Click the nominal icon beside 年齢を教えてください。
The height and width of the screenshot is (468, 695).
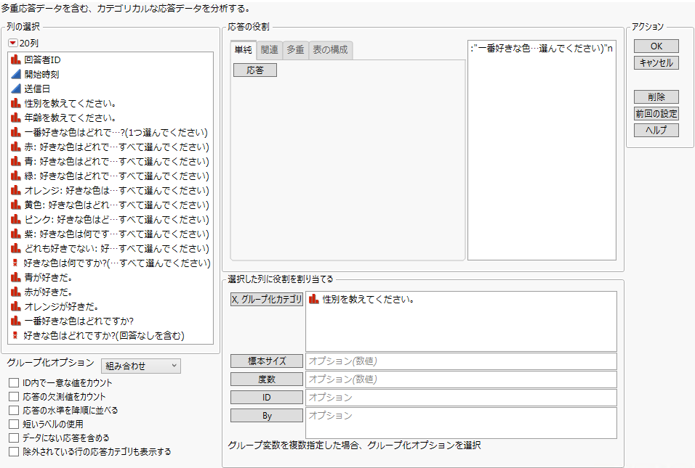(14, 117)
